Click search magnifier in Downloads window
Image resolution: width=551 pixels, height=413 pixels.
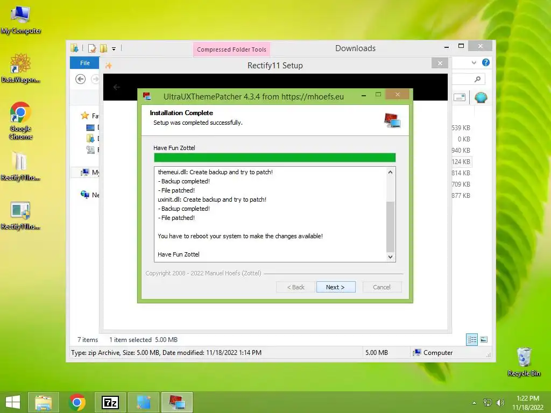pyautogui.click(x=477, y=79)
